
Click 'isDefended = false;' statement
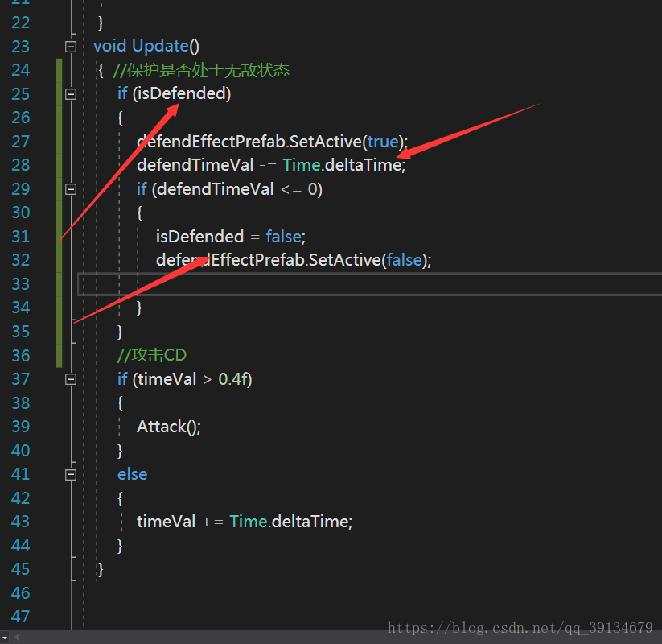point(231,236)
